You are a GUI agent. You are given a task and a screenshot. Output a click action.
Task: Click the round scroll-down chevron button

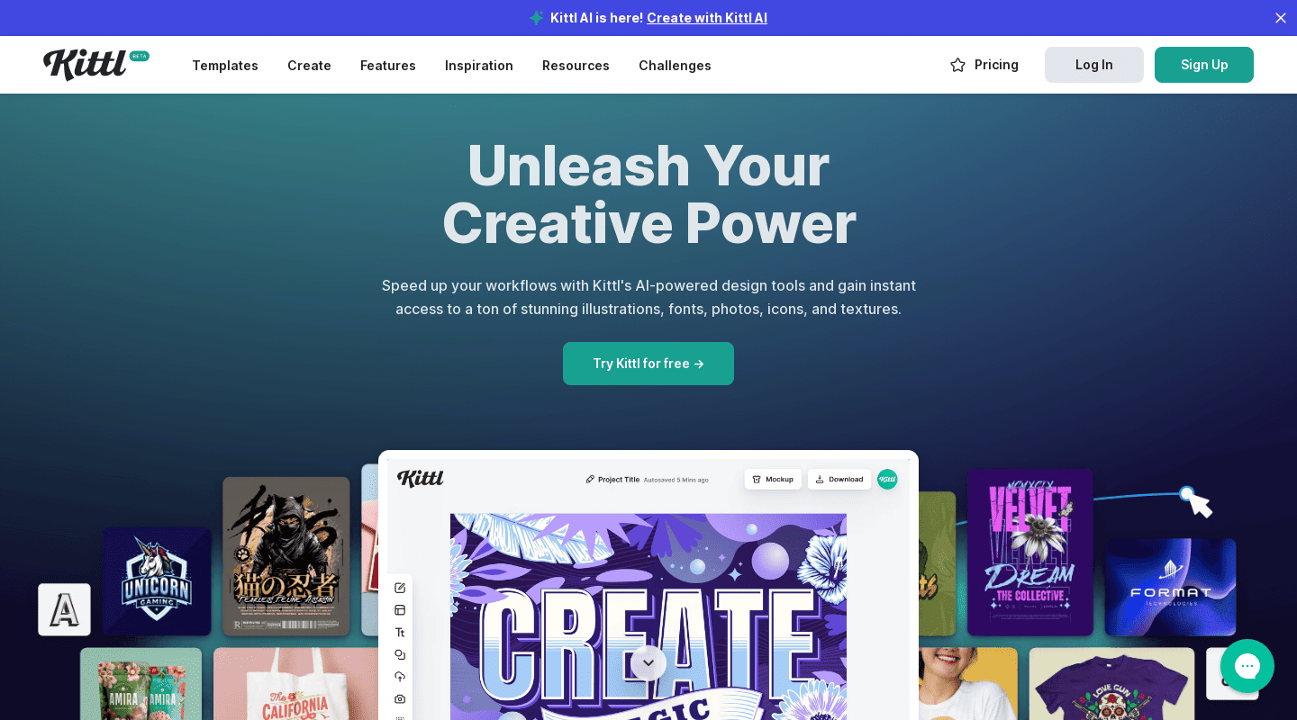(648, 663)
